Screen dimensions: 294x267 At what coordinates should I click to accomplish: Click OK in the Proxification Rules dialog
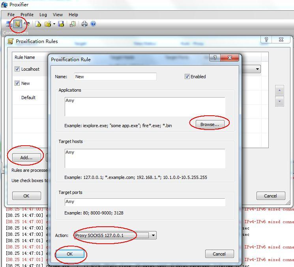tap(26, 196)
